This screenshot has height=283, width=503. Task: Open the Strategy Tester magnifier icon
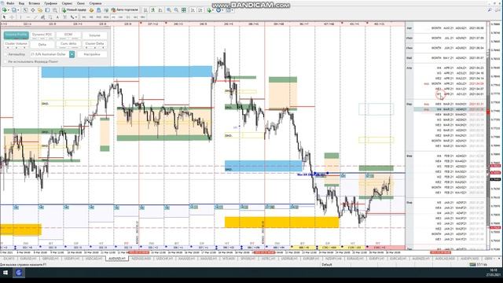pyautogui.click(x=55, y=10)
